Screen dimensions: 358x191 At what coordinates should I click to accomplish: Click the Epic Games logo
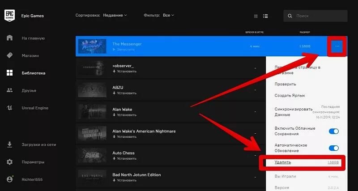click(x=9, y=15)
